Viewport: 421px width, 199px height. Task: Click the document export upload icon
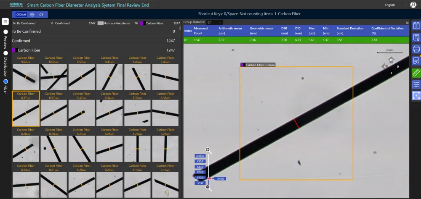click(x=416, y=37)
